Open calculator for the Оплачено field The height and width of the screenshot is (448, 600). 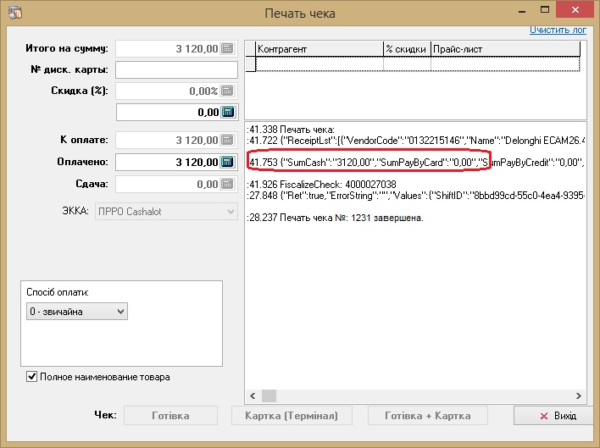[x=227, y=162]
